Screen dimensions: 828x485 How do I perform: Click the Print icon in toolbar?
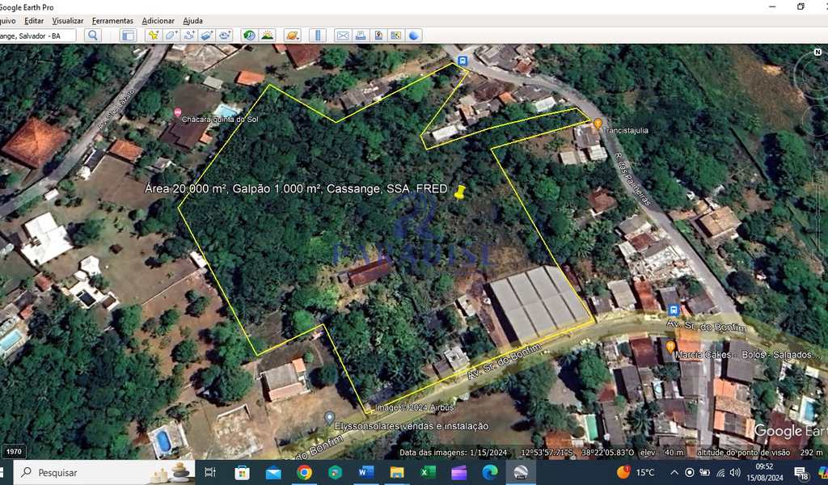pyautogui.click(x=361, y=36)
